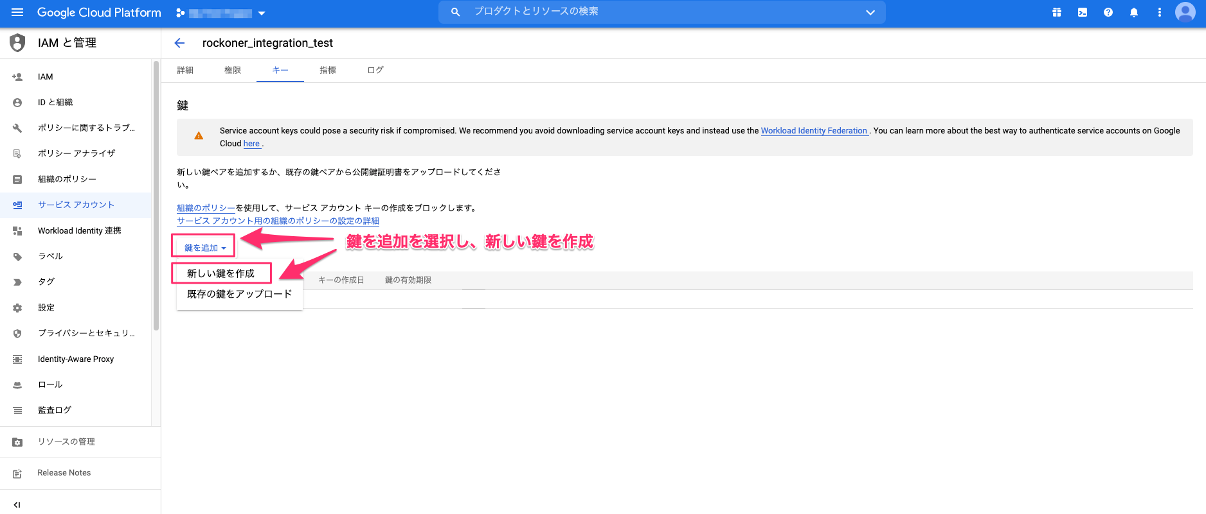
Task: Click the Workload Identity icon
Action: (17, 231)
